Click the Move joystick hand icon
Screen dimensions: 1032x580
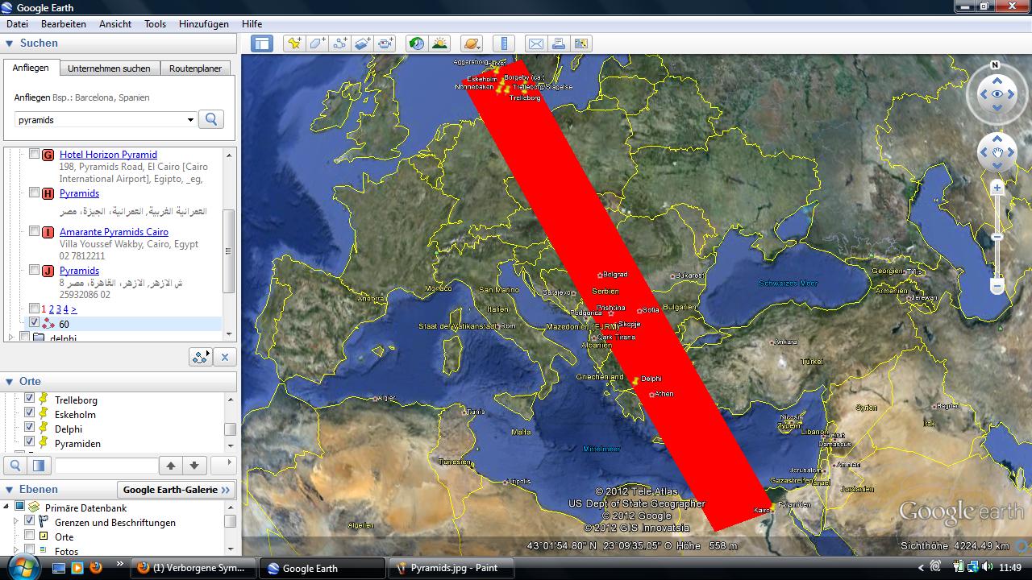997,153
